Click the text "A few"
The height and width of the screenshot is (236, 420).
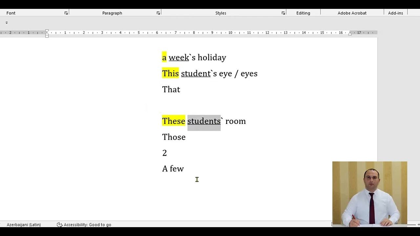coord(173,168)
